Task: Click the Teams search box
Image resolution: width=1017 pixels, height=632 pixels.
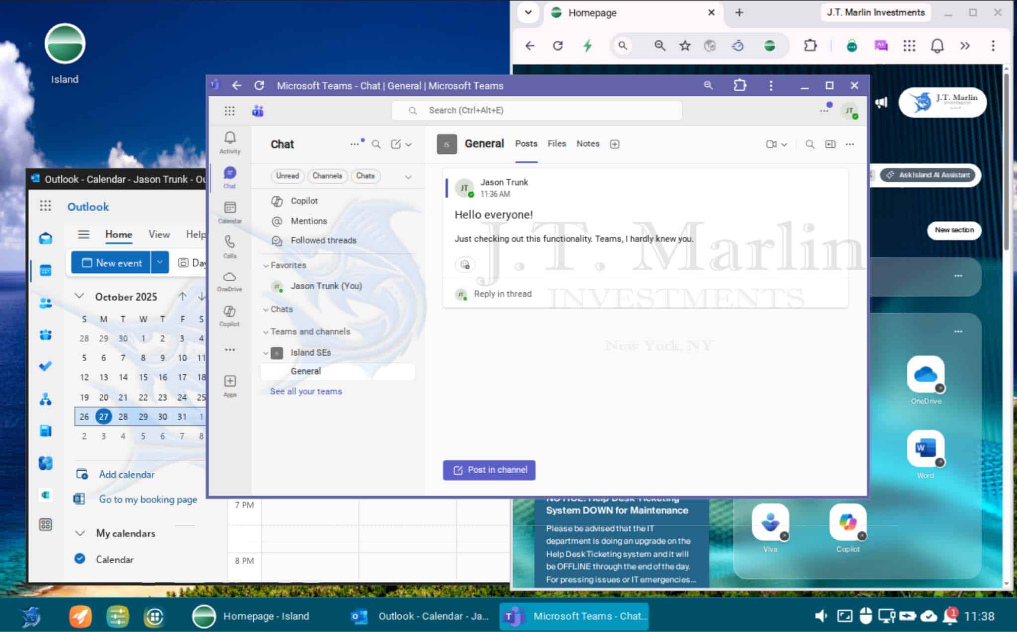Action: pyautogui.click(x=536, y=111)
